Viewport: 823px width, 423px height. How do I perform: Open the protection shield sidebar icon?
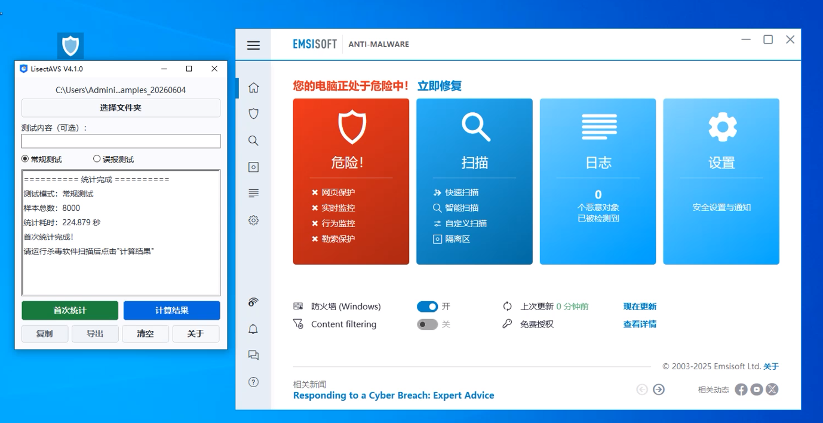(x=253, y=114)
